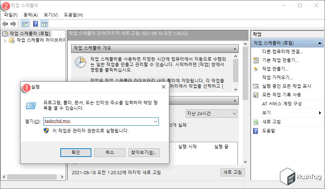Click the 0개 실패 status text

pyautogui.click(x=178, y=125)
